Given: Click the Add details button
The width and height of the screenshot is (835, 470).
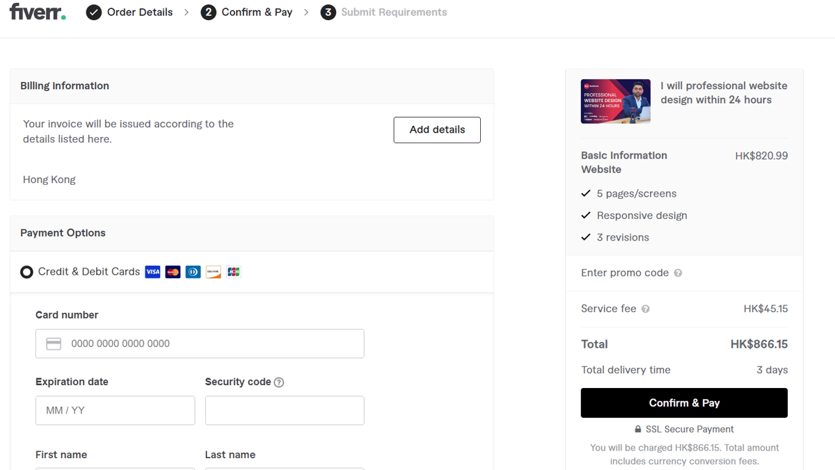Looking at the screenshot, I should click(x=437, y=130).
